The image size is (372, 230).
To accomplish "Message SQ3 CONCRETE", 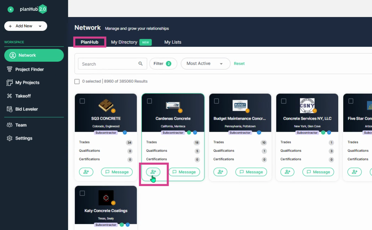I will click(x=117, y=172).
